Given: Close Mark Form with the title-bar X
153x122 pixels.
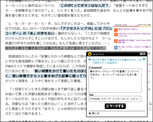Looking at the screenshot, I should (x=144, y=54).
